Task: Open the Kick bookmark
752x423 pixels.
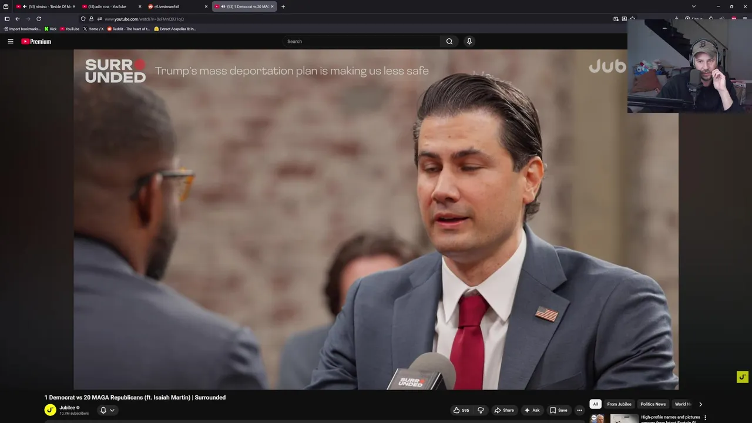Action: coord(51,29)
